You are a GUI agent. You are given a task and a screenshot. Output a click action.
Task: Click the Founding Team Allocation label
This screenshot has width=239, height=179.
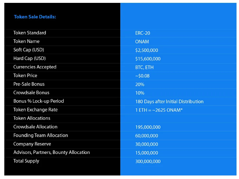[41, 135]
